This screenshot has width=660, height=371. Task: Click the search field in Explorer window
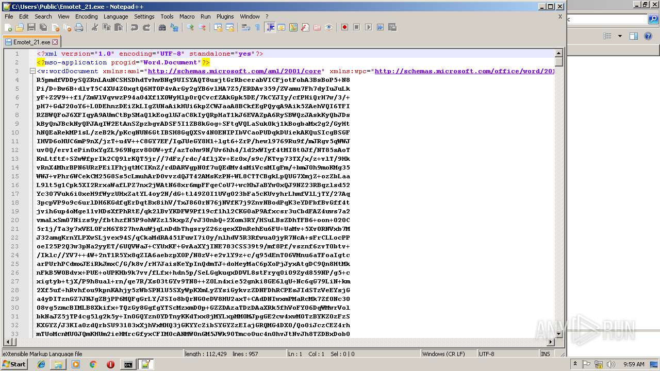pyautogui.click(x=607, y=19)
